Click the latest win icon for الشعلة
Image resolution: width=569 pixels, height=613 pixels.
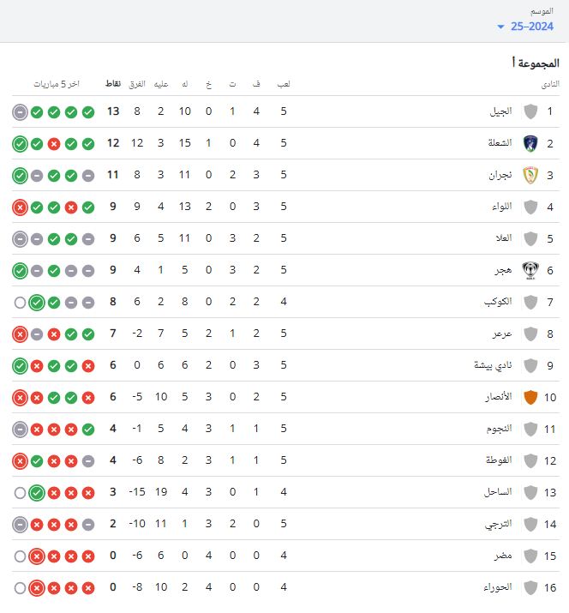20,143
